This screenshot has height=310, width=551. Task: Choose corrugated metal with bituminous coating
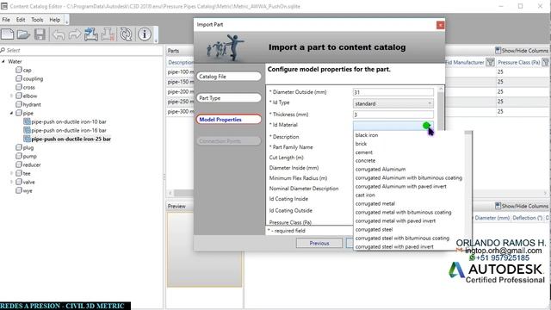point(403,213)
